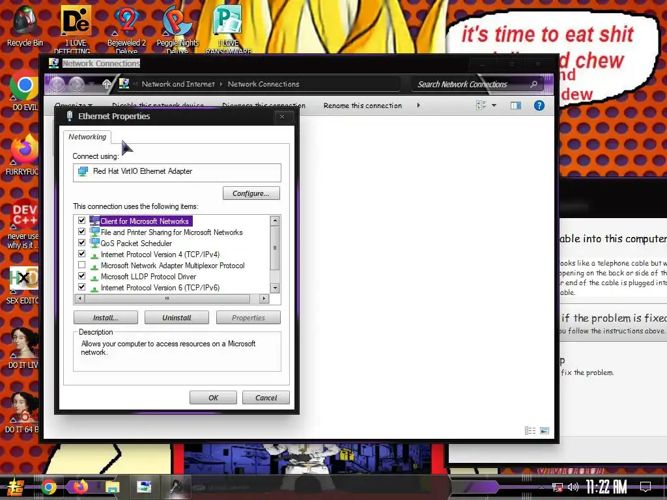Uncheck Microsoft LLDP Protocol Driver

click(x=81, y=275)
